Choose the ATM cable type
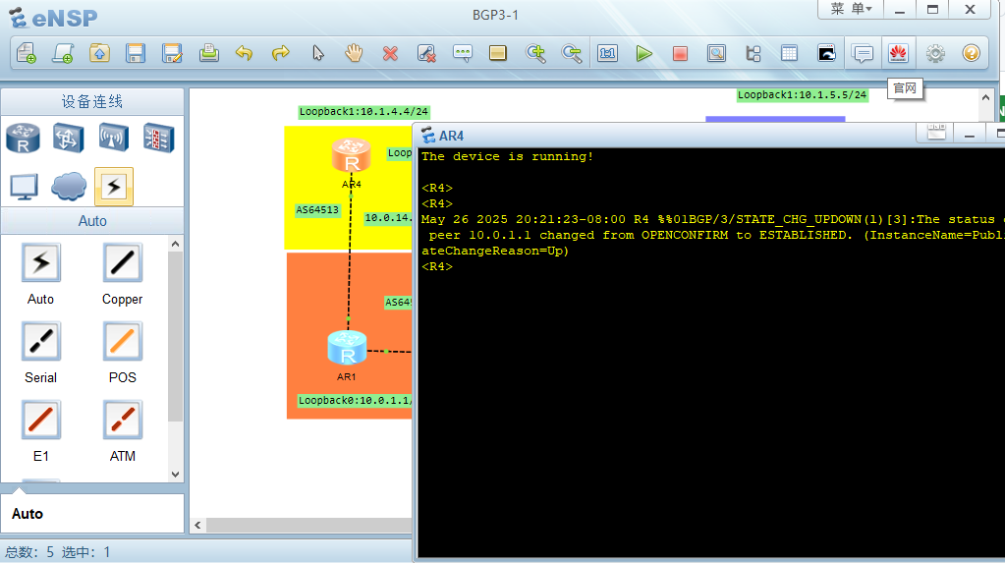 click(123, 420)
